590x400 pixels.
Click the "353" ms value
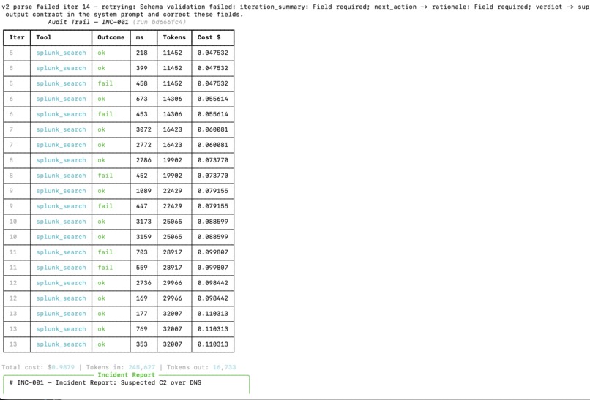(141, 344)
